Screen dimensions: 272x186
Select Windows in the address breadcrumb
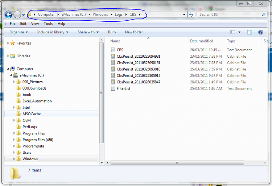(x=100, y=15)
